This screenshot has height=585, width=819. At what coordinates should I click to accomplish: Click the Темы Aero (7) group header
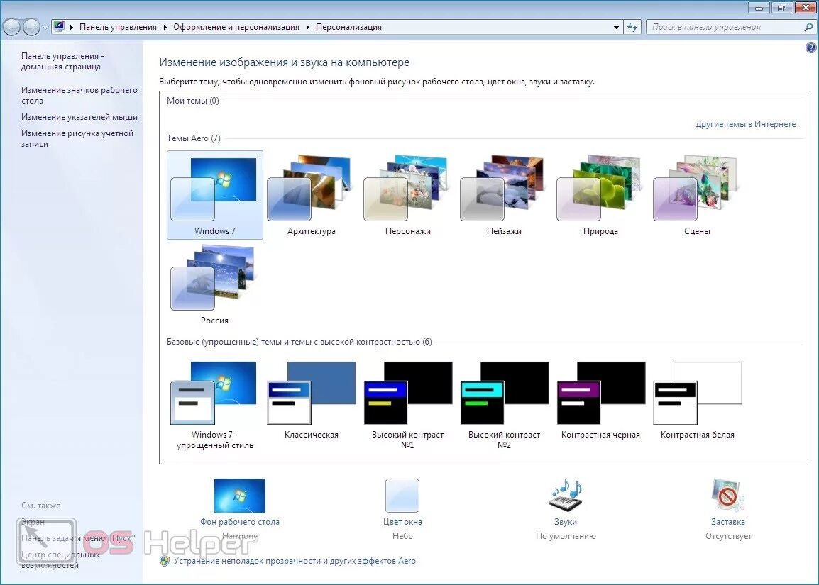pyautogui.click(x=194, y=138)
